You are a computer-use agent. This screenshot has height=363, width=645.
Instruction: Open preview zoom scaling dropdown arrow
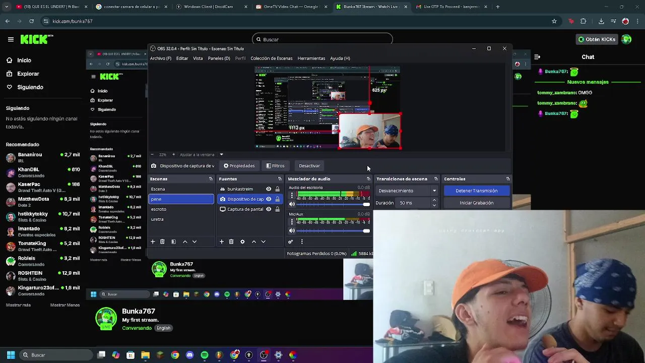click(x=221, y=154)
